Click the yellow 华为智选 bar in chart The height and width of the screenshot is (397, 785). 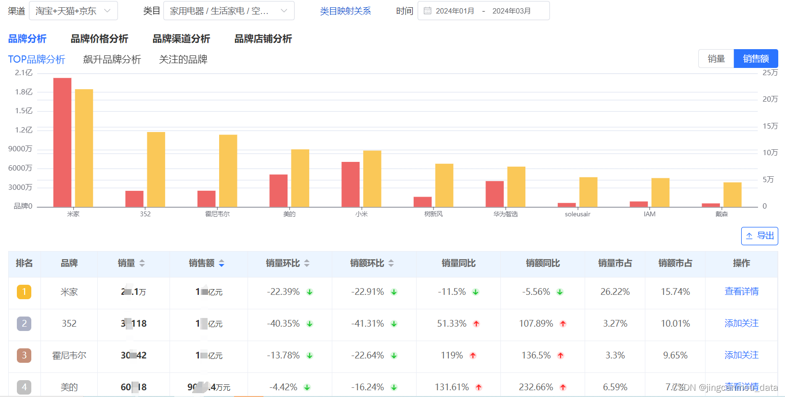point(516,187)
